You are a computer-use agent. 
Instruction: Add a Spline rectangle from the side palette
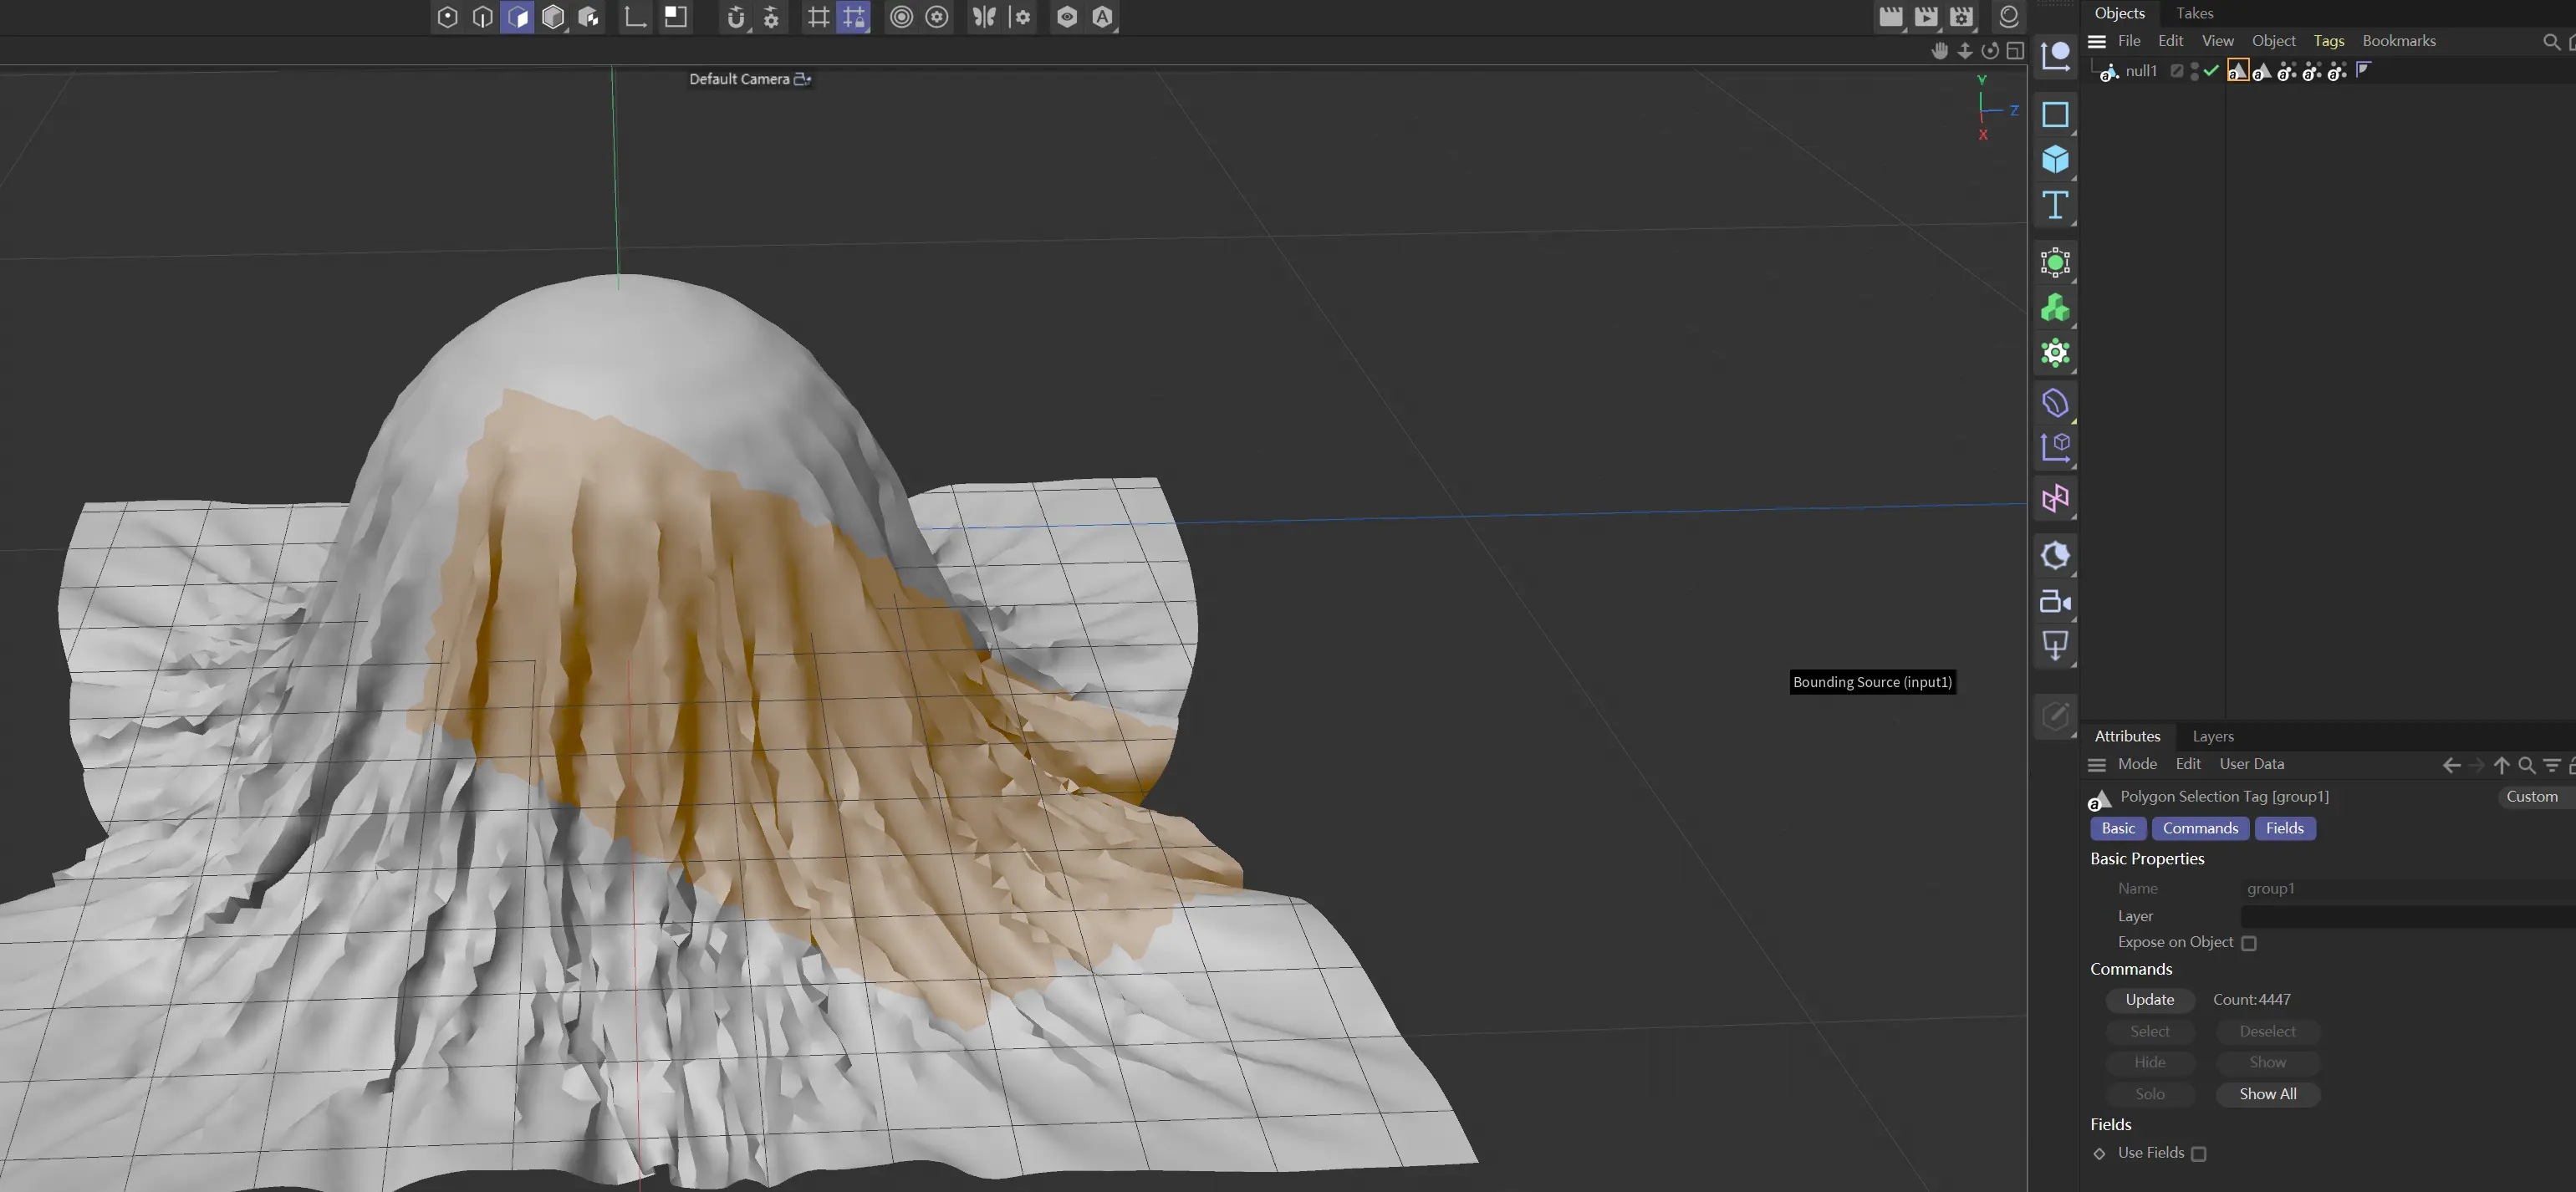coord(2056,115)
